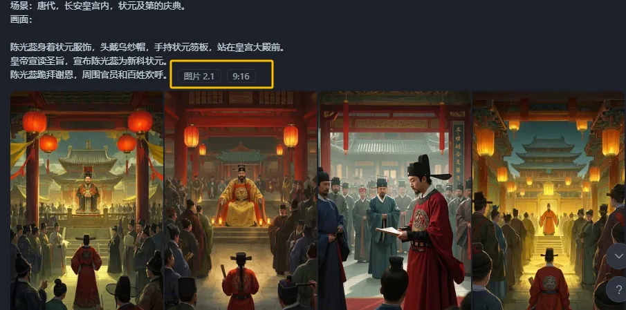Open help via the question mark button
The image size is (626, 310).
coord(618,289)
